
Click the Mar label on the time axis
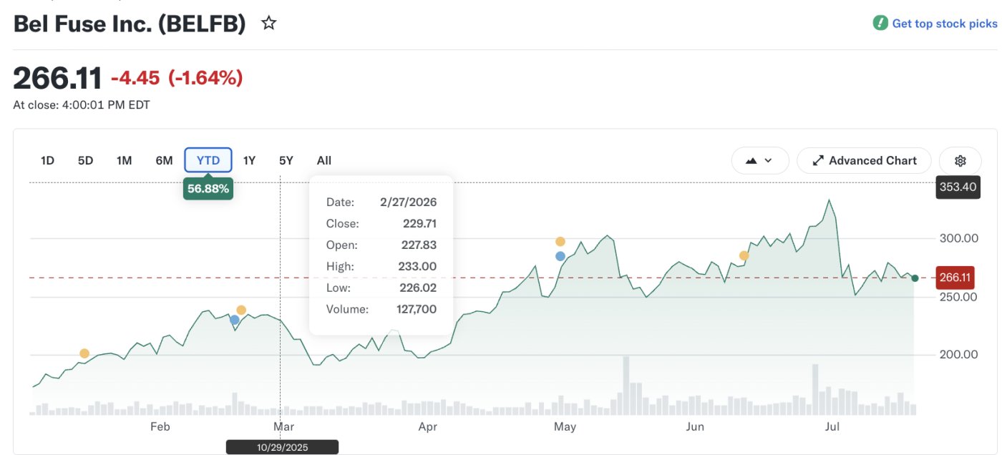click(283, 427)
